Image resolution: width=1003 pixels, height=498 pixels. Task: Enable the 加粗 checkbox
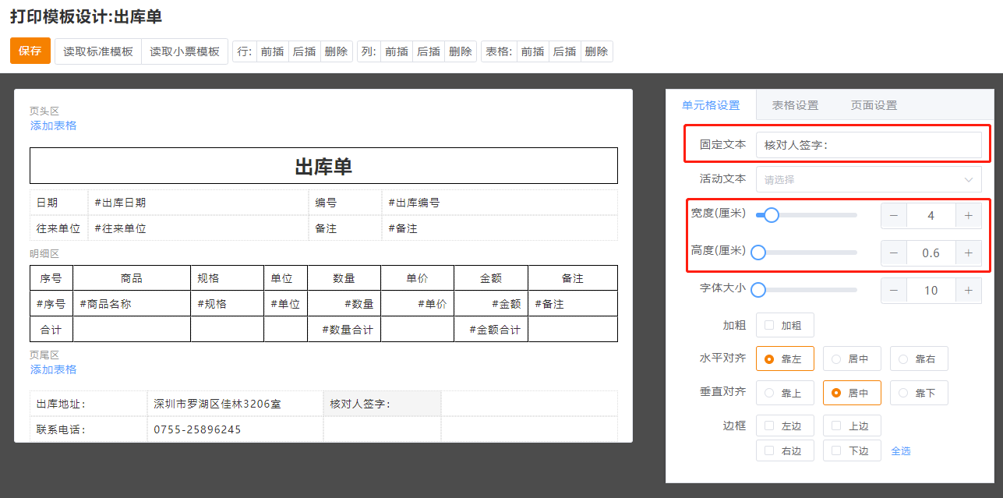pos(770,325)
